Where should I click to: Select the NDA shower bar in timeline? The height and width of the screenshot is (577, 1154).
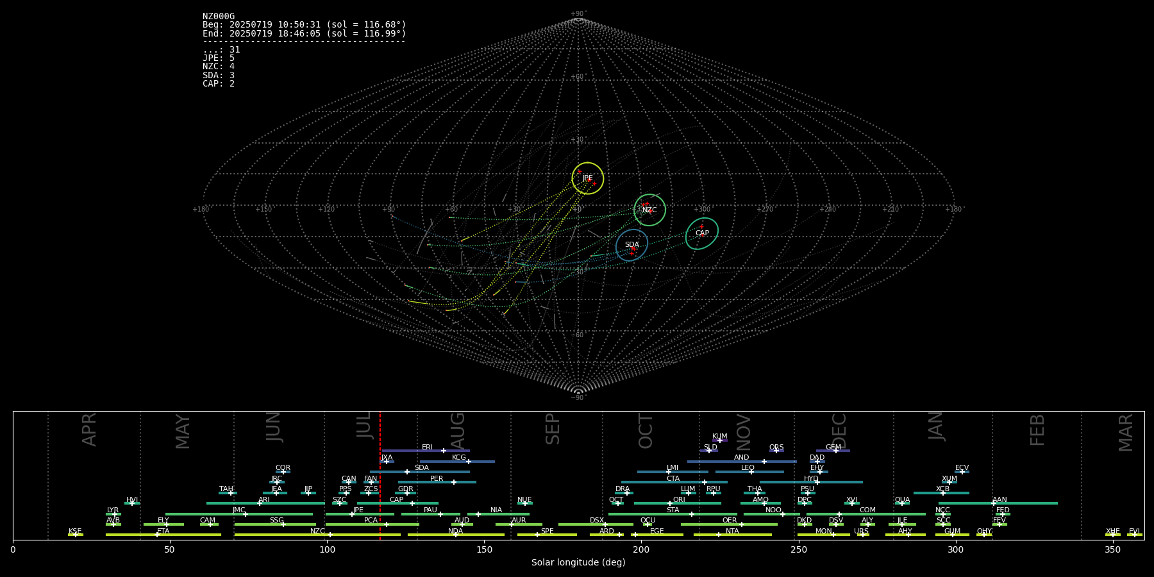pos(456,535)
